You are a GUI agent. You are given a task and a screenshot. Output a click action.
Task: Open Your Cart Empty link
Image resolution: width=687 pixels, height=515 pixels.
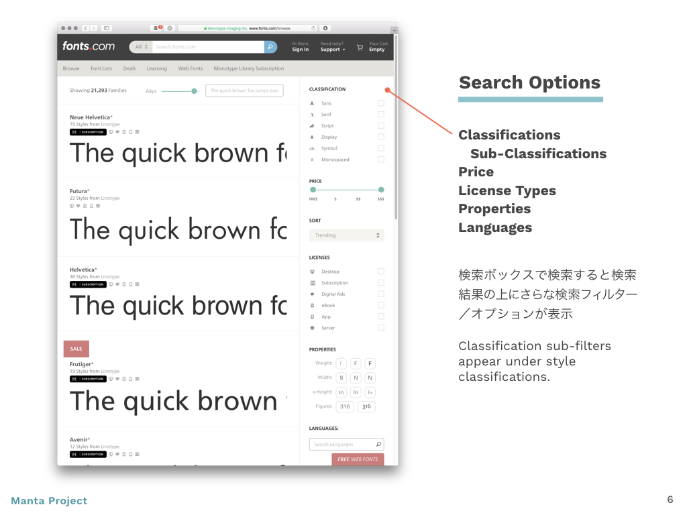tap(378, 47)
